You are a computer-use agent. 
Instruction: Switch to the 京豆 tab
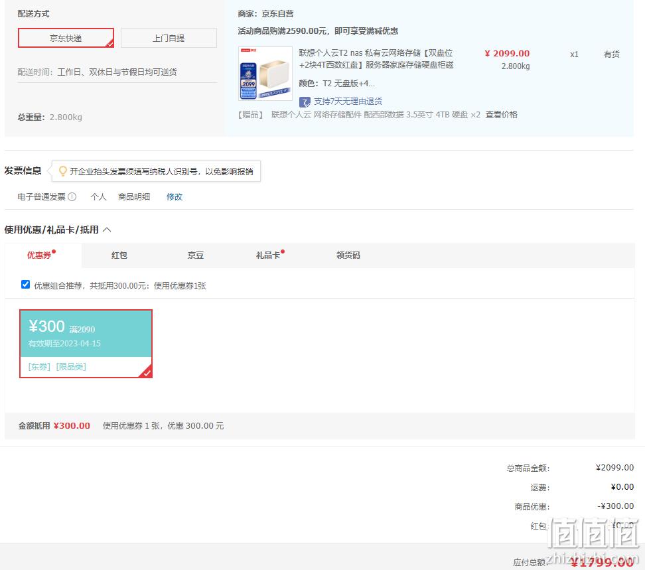(195, 255)
